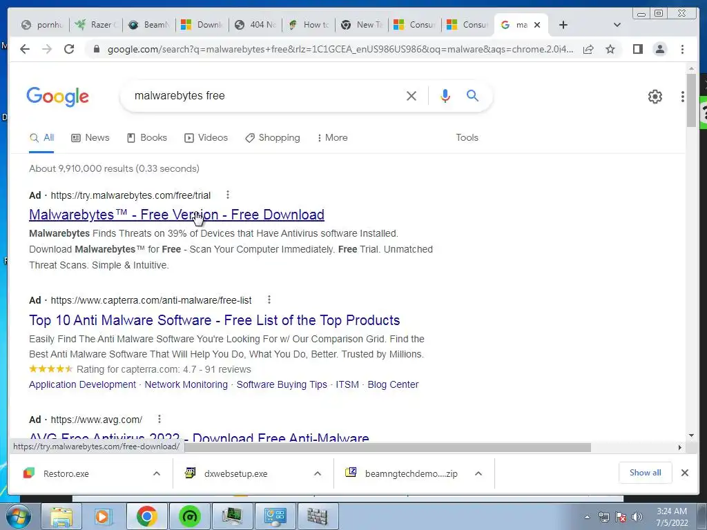Open the Action Center flag tray icon

(621, 516)
